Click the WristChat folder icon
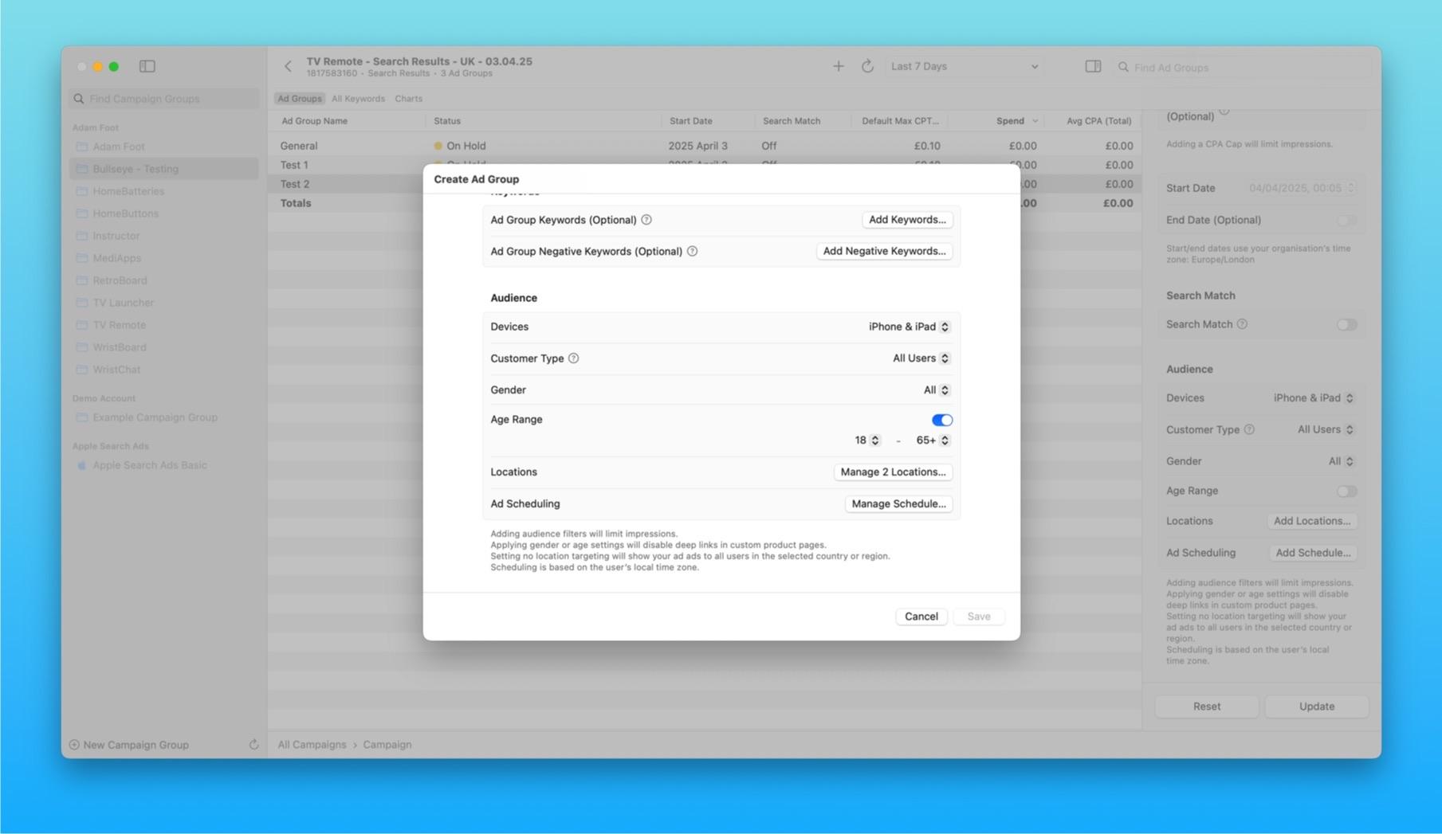The width and height of the screenshot is (1442, 834). [81, 370]
